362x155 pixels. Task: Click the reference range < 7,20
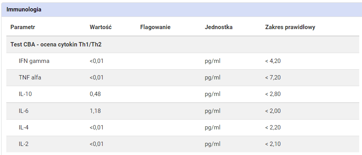(273, 77)
